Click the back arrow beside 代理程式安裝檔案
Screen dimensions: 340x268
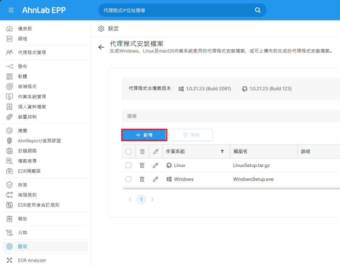click(101, 47)
